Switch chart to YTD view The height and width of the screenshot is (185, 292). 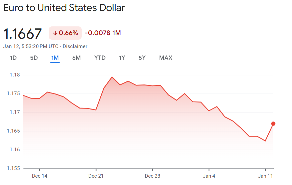pos(100,58)
